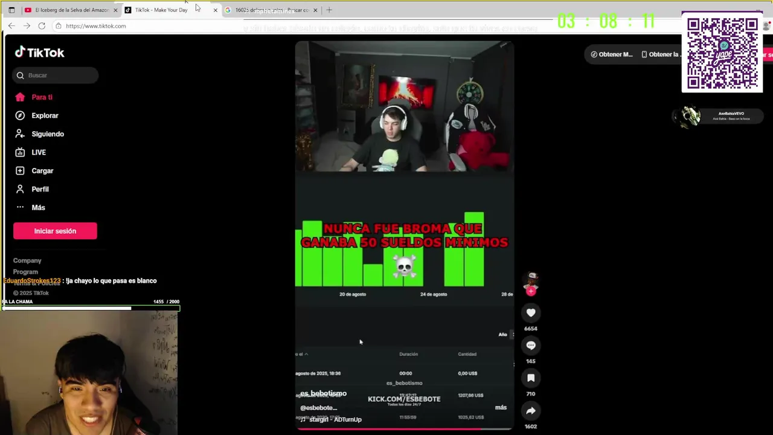
Task: Click the Explorar compass icon
Action: click(20, 115)
